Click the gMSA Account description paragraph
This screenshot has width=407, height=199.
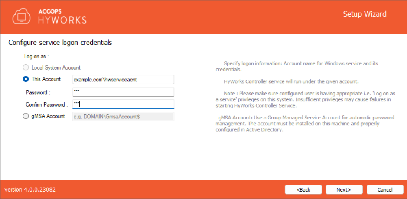[x=305, y=124]
